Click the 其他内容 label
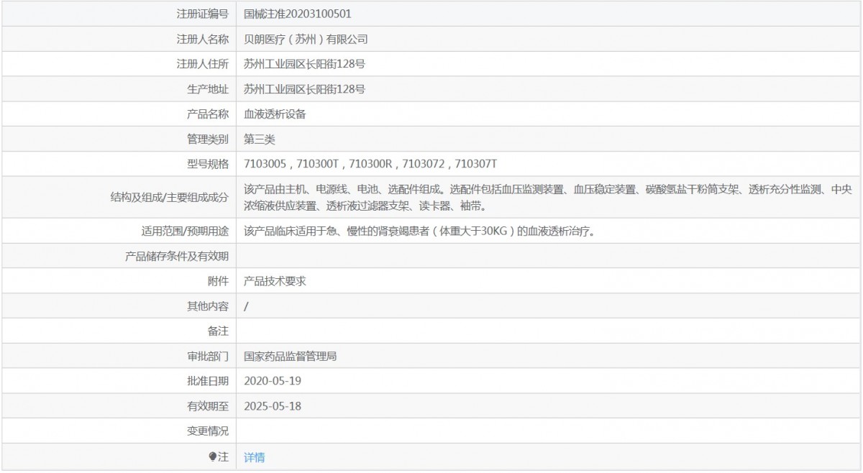 (208, 306)
